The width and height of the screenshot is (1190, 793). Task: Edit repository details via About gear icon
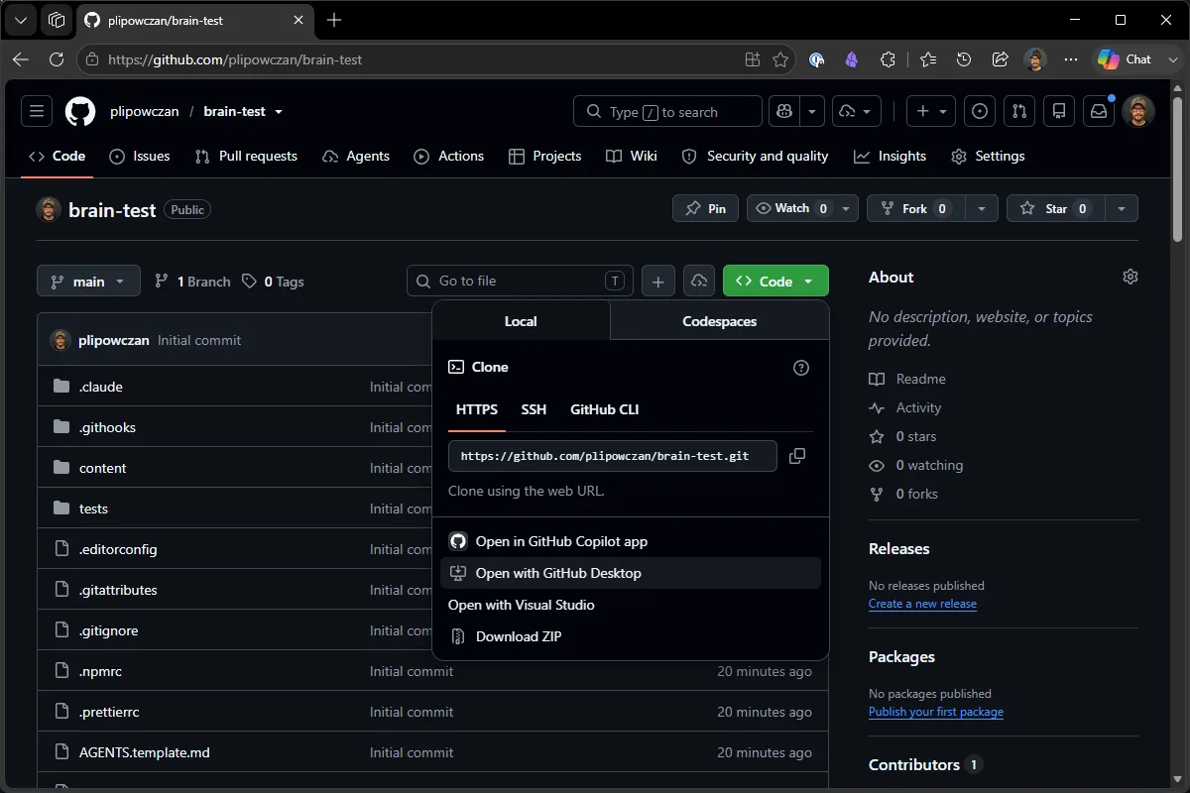tap(1130, 277)
